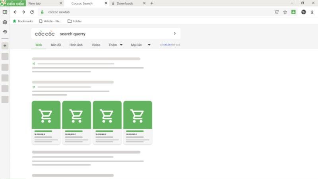Open downloads arrow icon in toolbar

pyautogui.click(x=312, y=12)
